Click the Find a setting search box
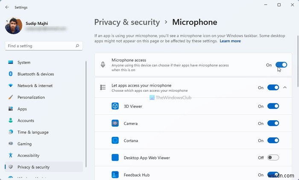 coord(44,46)
